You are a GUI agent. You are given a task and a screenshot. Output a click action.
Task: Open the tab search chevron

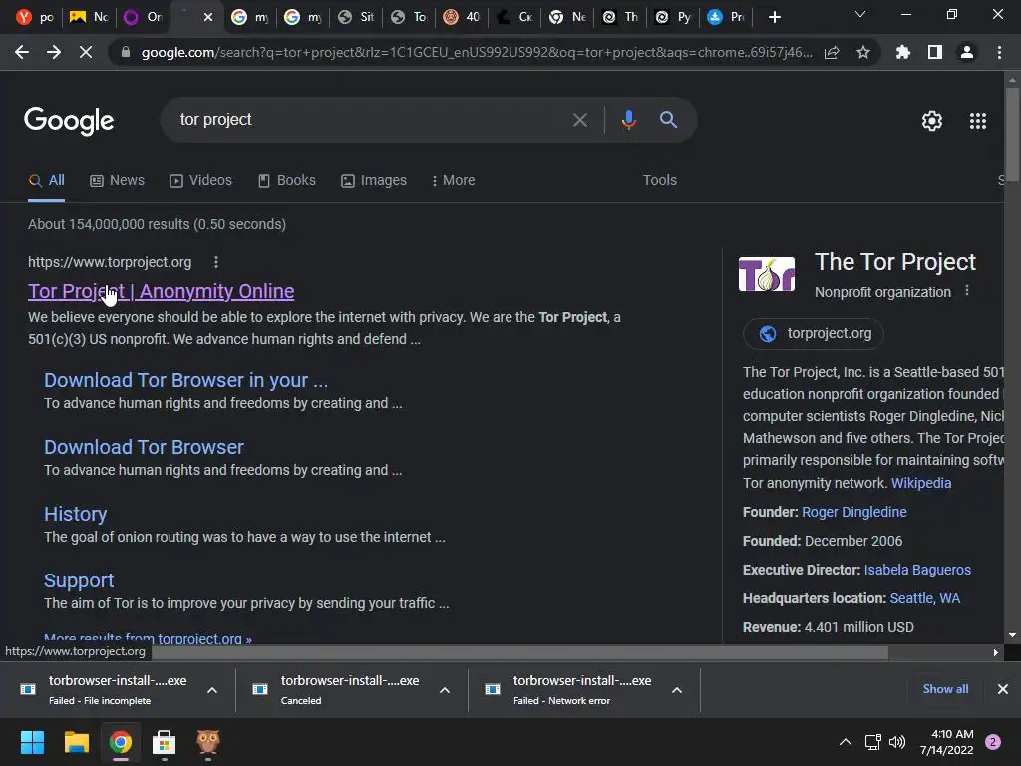coord(860,14)
